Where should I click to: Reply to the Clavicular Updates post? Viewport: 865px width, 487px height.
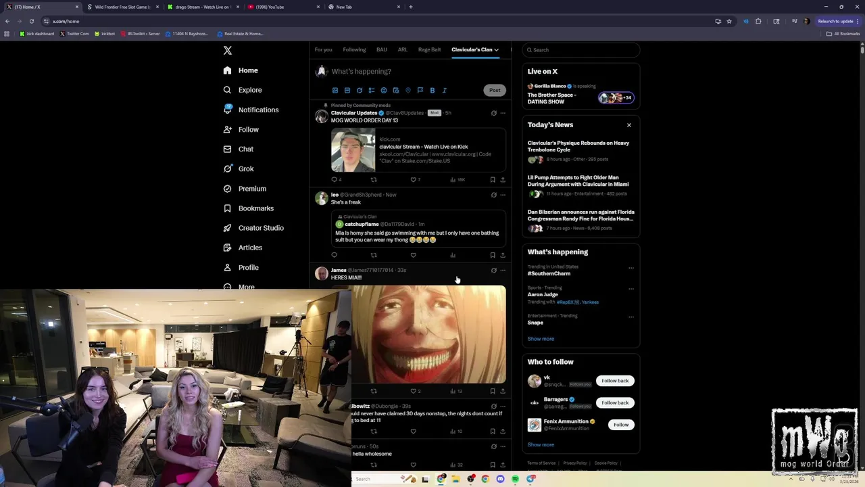pyautogui.click(x=336, y=180)
